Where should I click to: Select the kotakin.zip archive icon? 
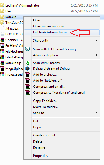click(2, 63)
